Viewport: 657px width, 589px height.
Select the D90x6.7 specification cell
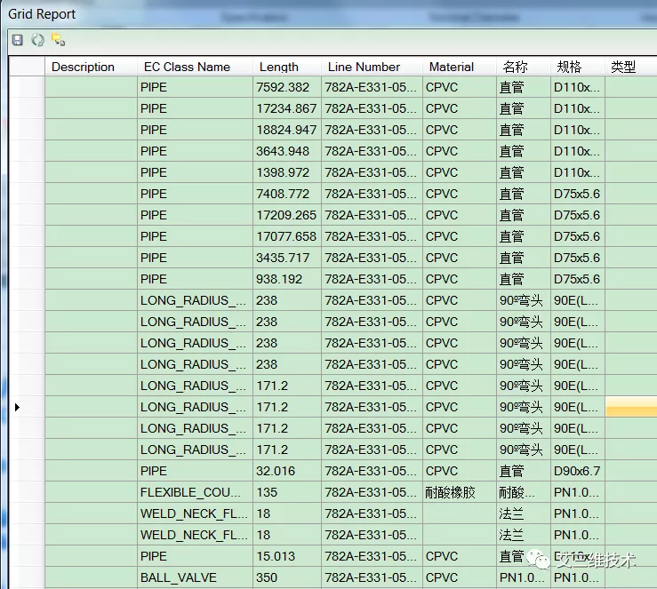point(577,471)
